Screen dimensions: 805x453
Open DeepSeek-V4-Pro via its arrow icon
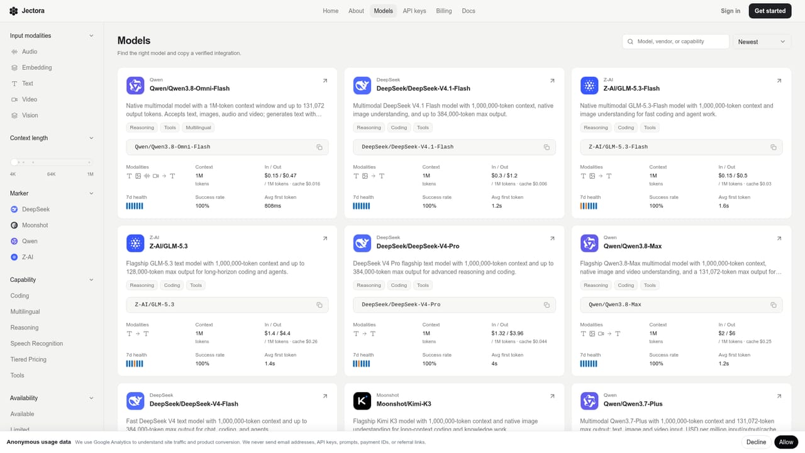[x=552, y=238]
